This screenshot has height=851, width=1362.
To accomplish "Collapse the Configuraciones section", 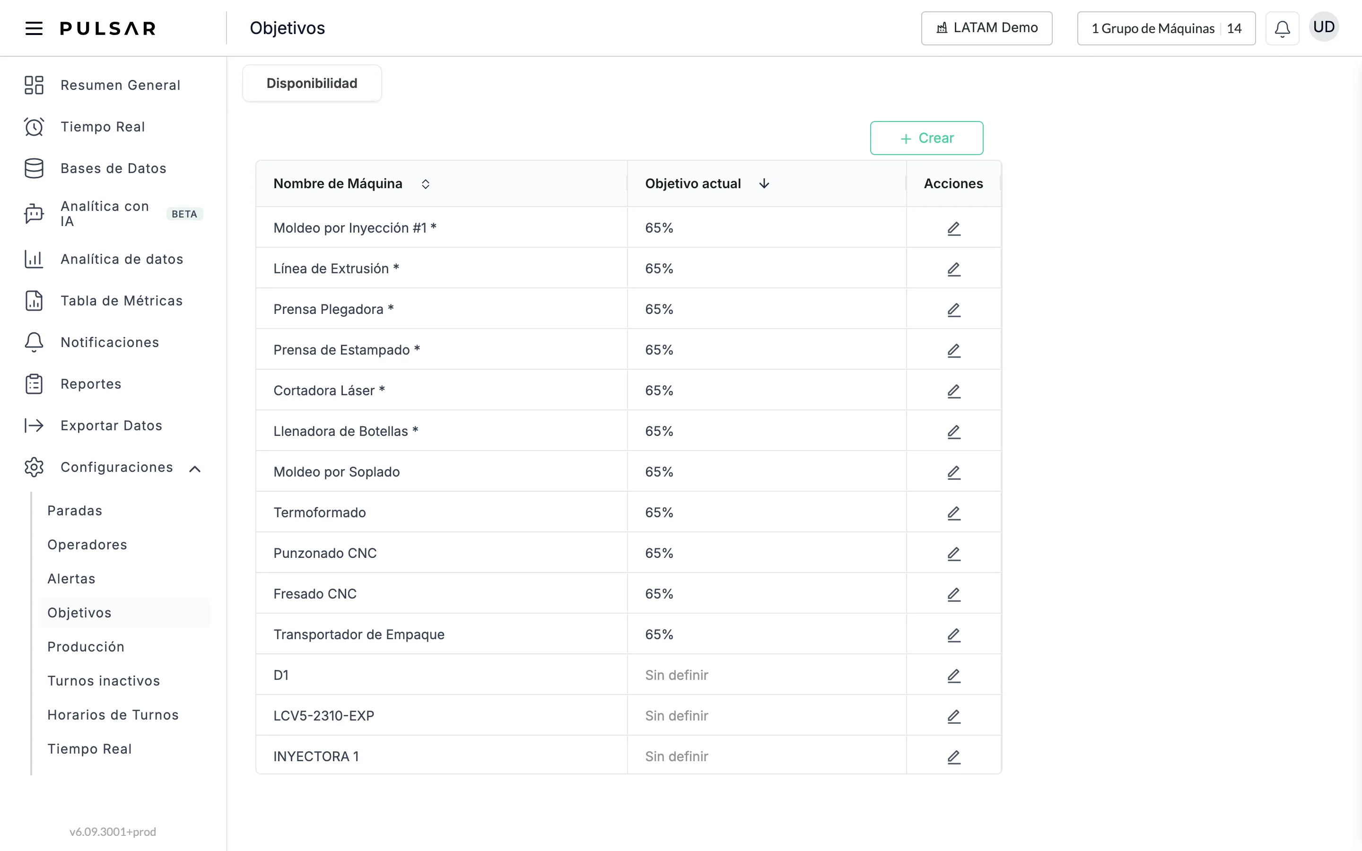I will [195, 468].
